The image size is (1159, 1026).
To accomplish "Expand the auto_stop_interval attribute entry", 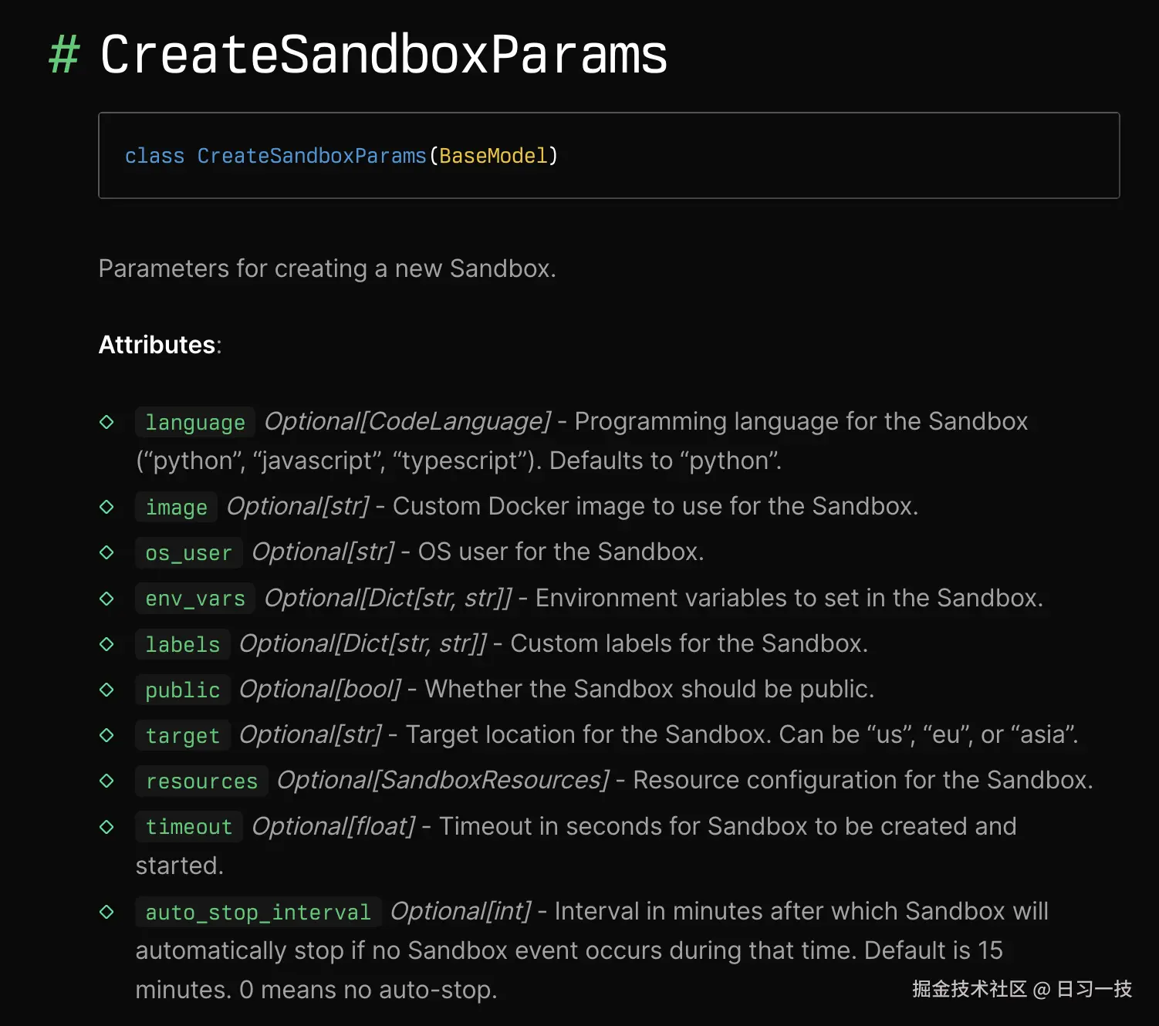I will pos(257,912).
